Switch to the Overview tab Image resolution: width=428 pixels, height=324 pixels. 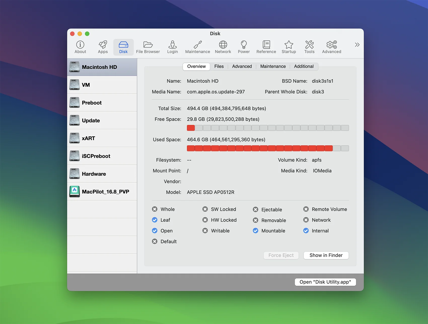196,66
